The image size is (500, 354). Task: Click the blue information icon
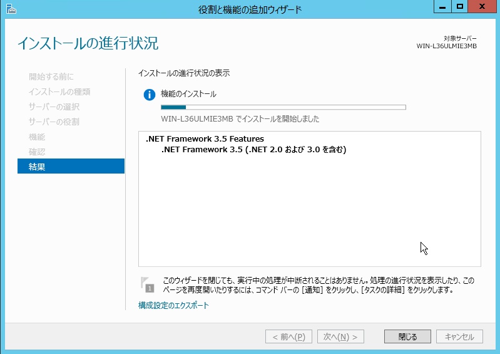(x=149, y=95)
